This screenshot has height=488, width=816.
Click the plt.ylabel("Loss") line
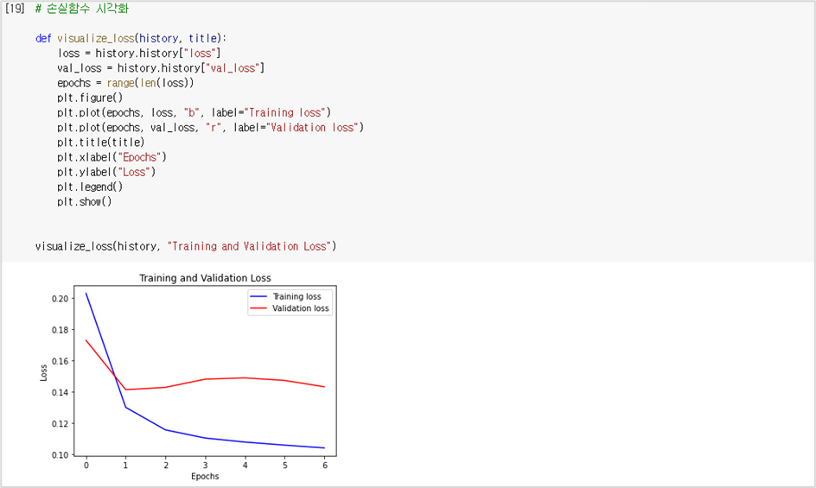pos(106,172)
